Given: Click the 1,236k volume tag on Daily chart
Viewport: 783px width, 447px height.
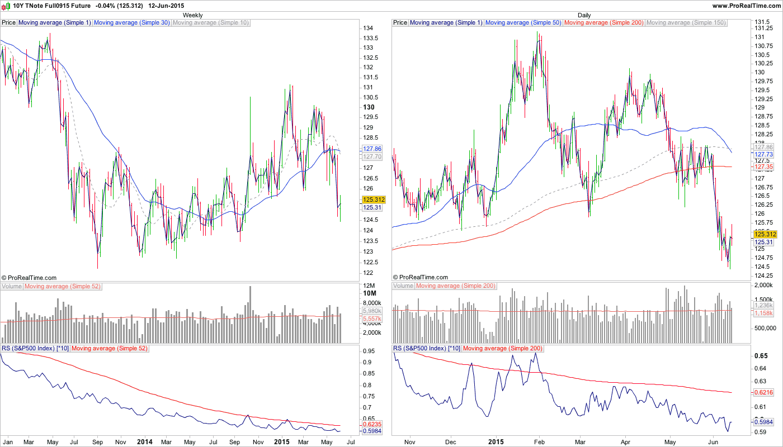Looking at the screenshot, I should [x=764, y=306].
